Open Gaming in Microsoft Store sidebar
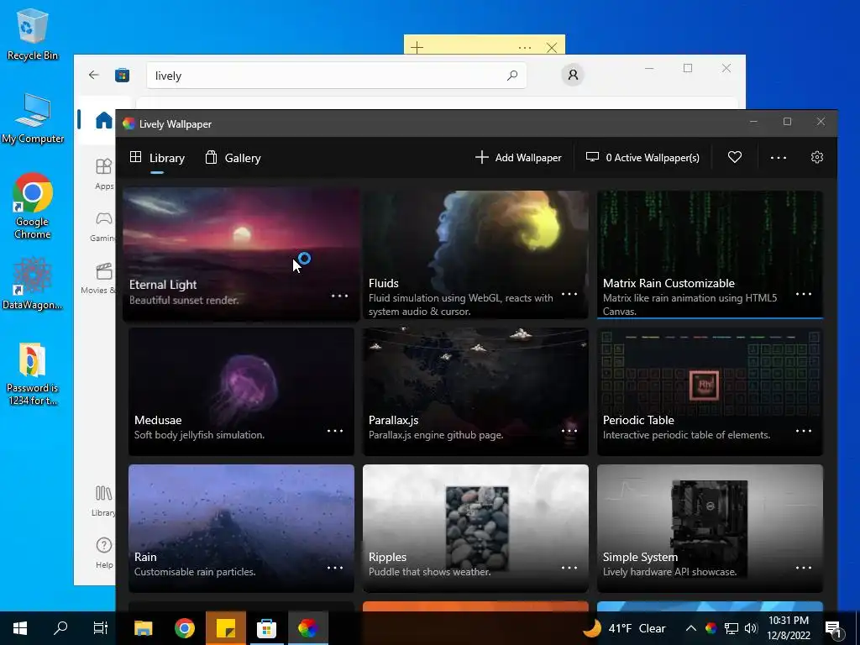This screenshot has width=860, height=645. [x=103, y=226]
